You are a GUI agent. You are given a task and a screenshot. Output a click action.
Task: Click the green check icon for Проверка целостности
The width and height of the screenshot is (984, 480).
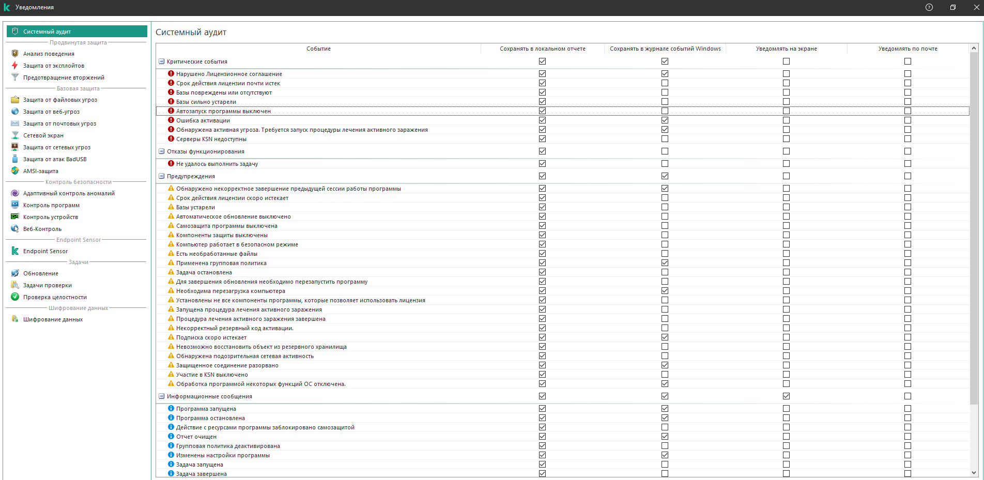[15, 297]
